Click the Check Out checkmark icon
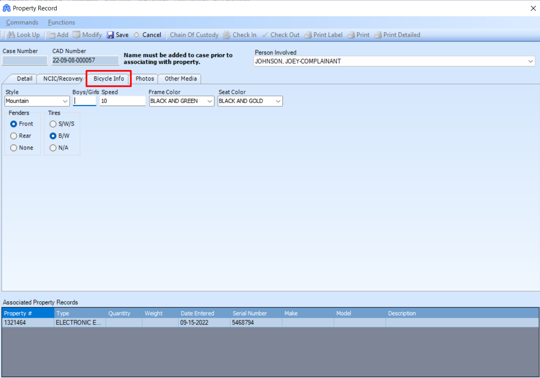Screen dimensions: 540x378 [x=265, y=35]
